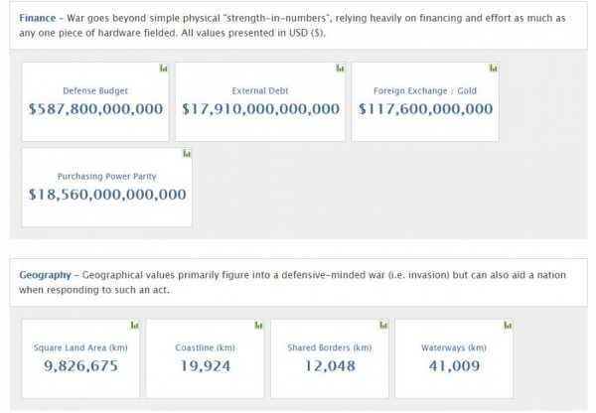596x413 pixels.
Task: Click the Square Land Area chart icon
Action: 135,325
